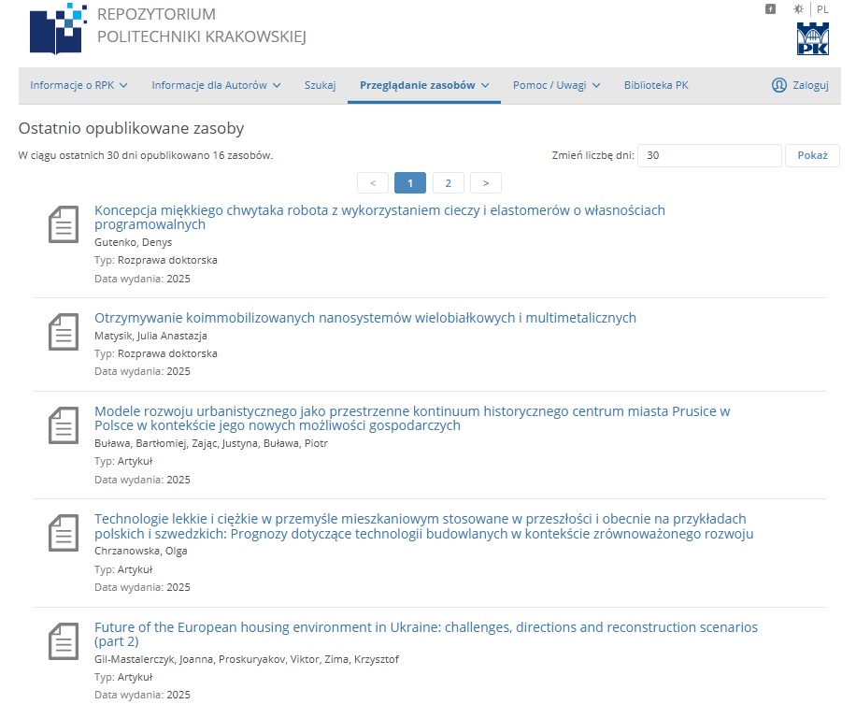Click author Gutenko, Denys
The height and width of the screenshot is (704, 856).
(134, 242)
